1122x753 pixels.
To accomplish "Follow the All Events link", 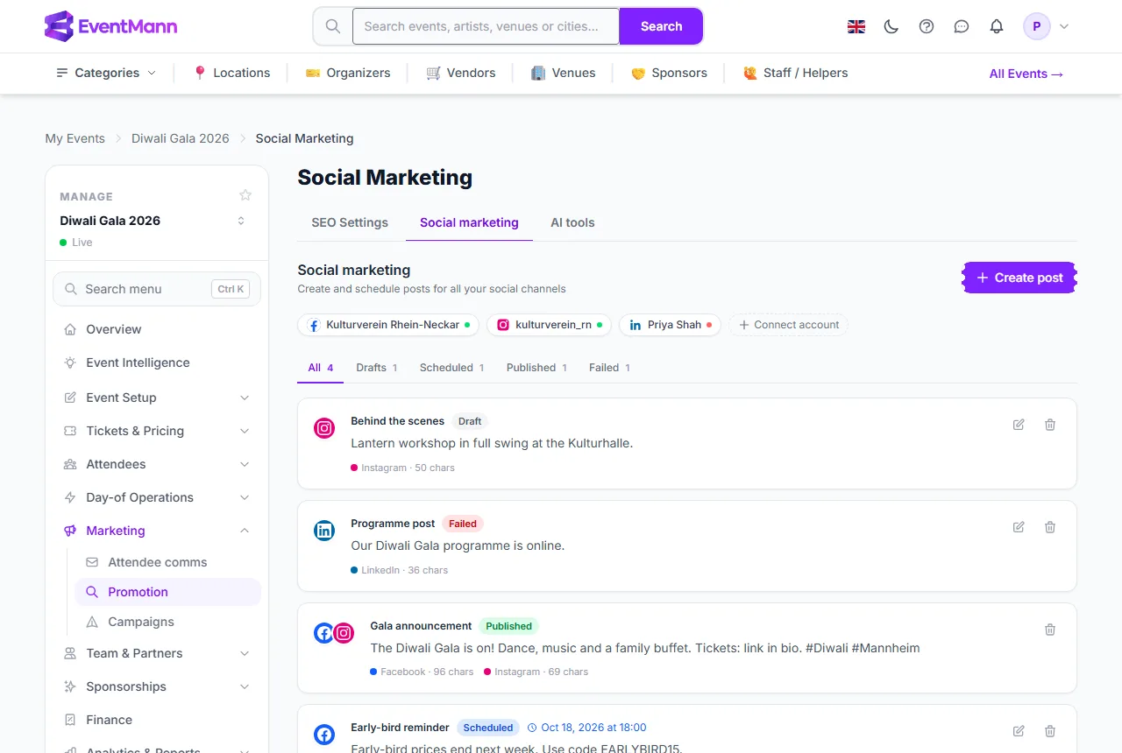I will (x=1026, y=74).
